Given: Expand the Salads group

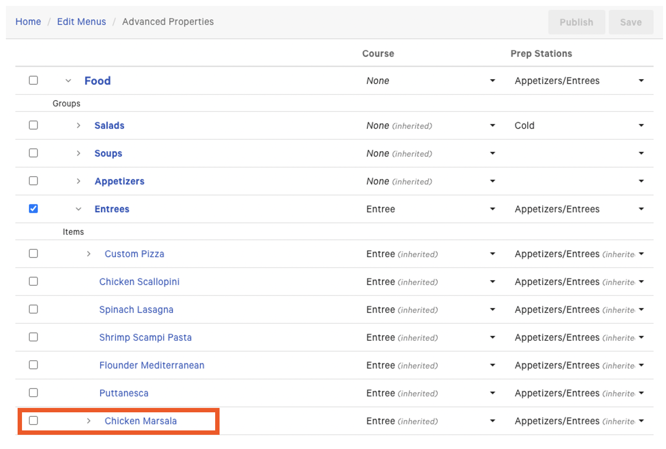Looking at the screenshot, I should click(x=78, y=125).
